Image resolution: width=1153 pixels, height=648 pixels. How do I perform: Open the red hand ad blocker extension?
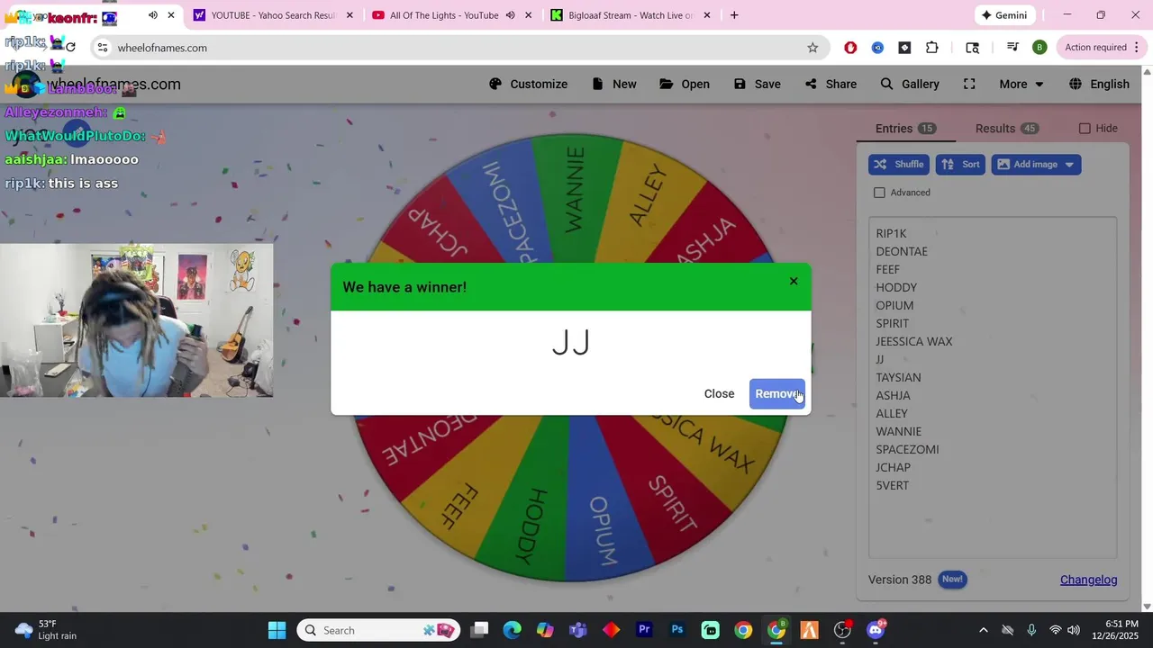pos(850,48)
